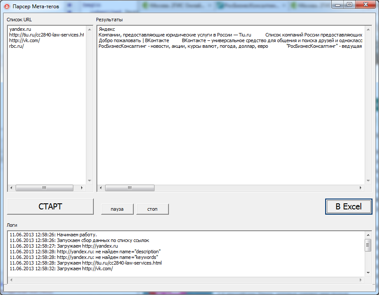Click log line Загружаем http://vk.com/
Image resolution: width=379 pixels, height=295 pixels.
point(61,268)
